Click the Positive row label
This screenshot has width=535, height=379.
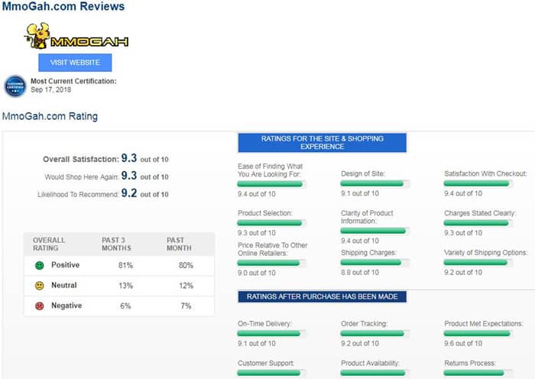(65, 265)
